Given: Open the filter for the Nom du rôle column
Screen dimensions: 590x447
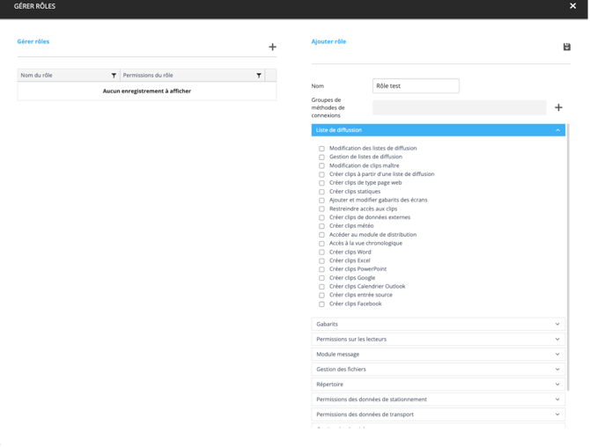Looking at the screenshot, I should click(x=114, y=76).
